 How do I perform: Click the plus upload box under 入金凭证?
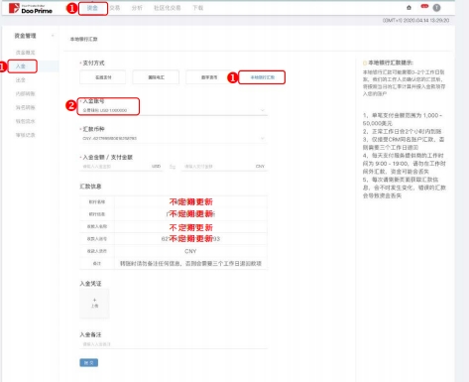click(94, 304)
